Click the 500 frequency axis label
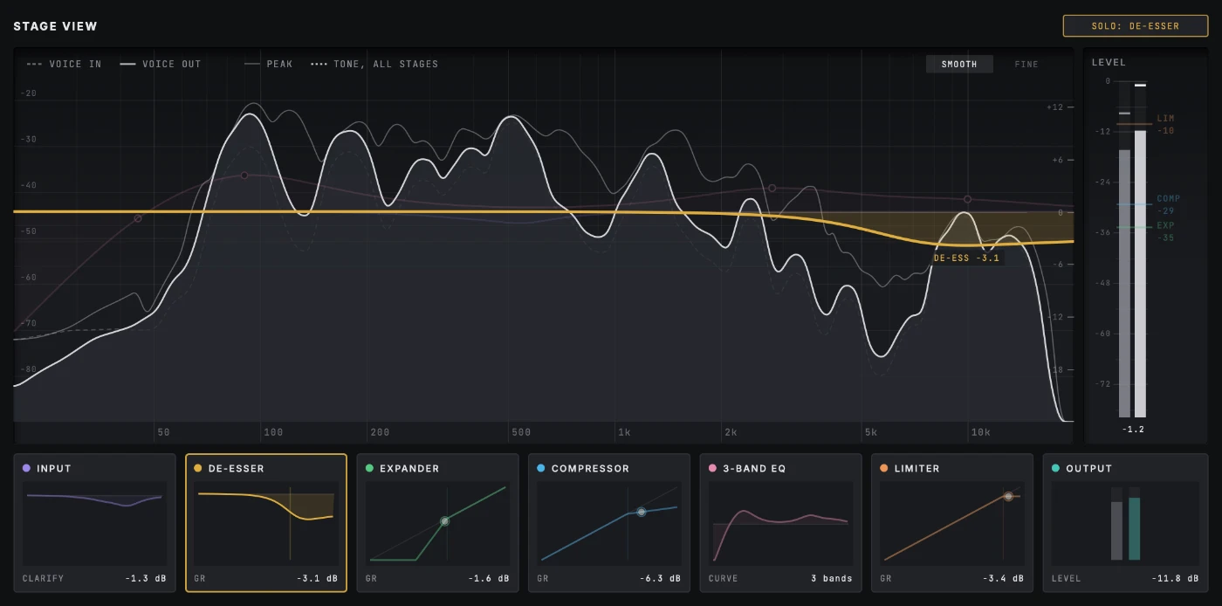This screenshot has height=606, width=1222. (521, 432)
